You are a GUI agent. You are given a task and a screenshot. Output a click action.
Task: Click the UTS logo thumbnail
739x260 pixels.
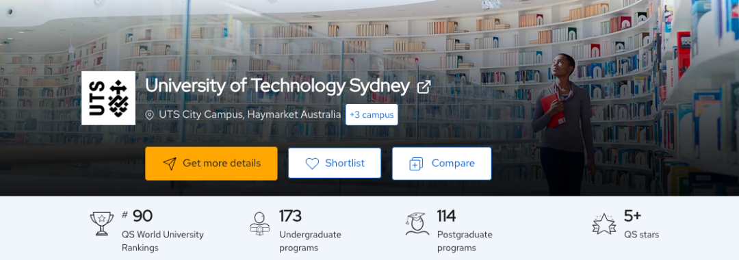coord(108,98)
